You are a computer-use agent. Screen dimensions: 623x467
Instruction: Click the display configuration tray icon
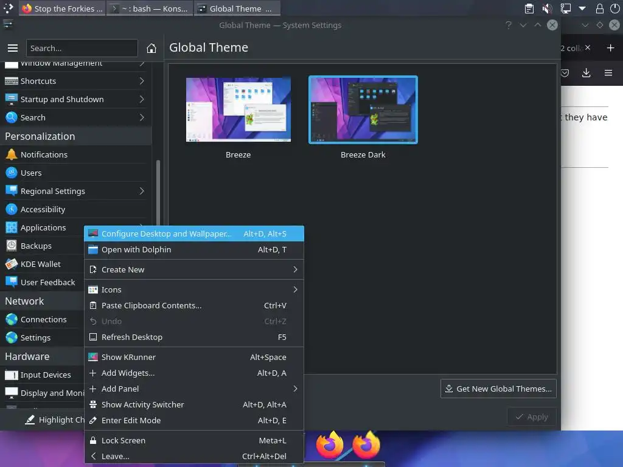pyautogui.click(x=565, y=9)
